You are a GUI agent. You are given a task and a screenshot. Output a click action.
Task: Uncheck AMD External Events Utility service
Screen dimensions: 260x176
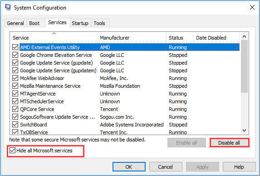point(15,47)
